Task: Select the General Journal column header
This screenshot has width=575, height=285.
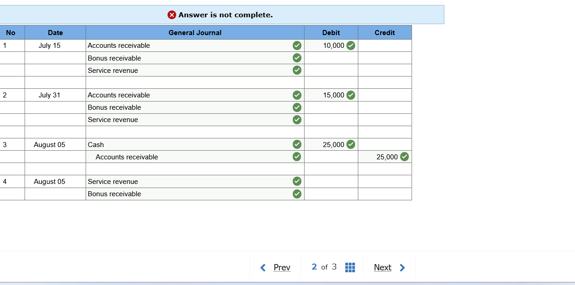Action: 195,32
